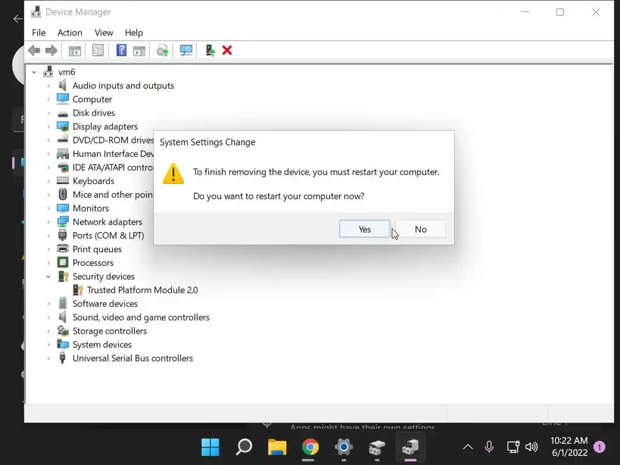Click the Properties toolbar icon
Image resolution: width=620 pixels, height=465 pixels.
point(97,50)
